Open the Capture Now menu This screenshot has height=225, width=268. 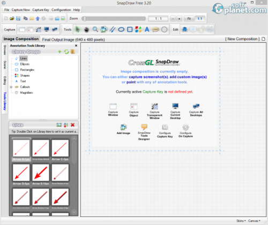(21, 10)
